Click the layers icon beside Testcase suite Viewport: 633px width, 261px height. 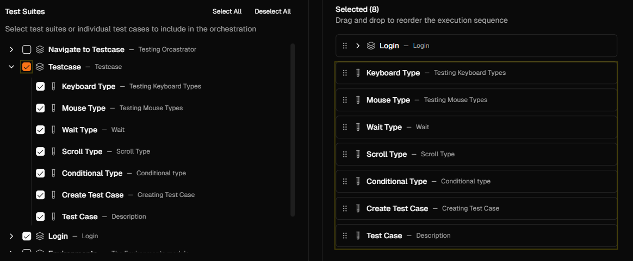tap(40, 67)
